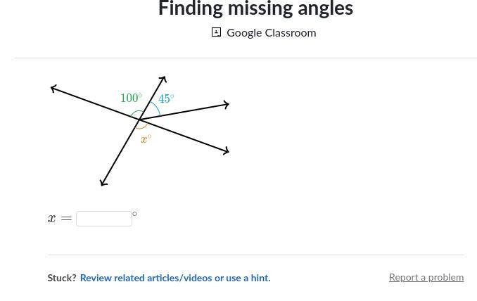Click the 45° angle label
The width and height of the screenshot is (477, 301).
[x=166, y=98]
